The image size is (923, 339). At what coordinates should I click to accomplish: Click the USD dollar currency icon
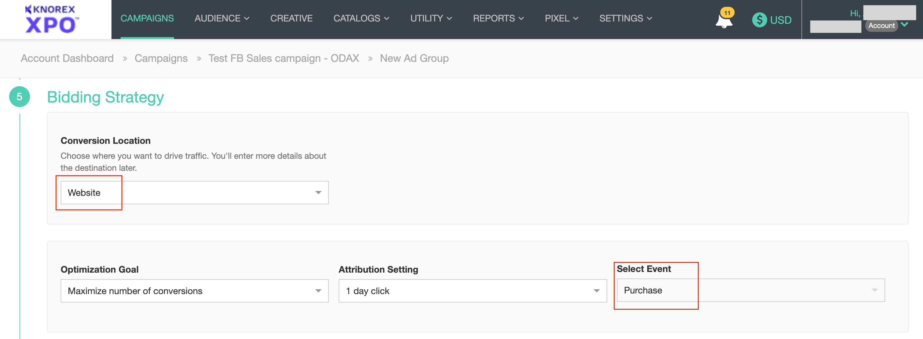click(759, 20)
